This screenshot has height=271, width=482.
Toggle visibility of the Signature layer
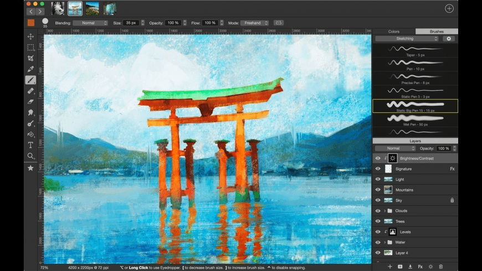(378, 169)
